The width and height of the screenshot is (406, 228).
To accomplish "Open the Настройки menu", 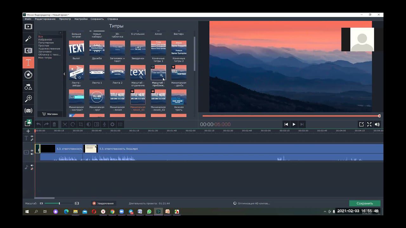I will click(81, 19).
